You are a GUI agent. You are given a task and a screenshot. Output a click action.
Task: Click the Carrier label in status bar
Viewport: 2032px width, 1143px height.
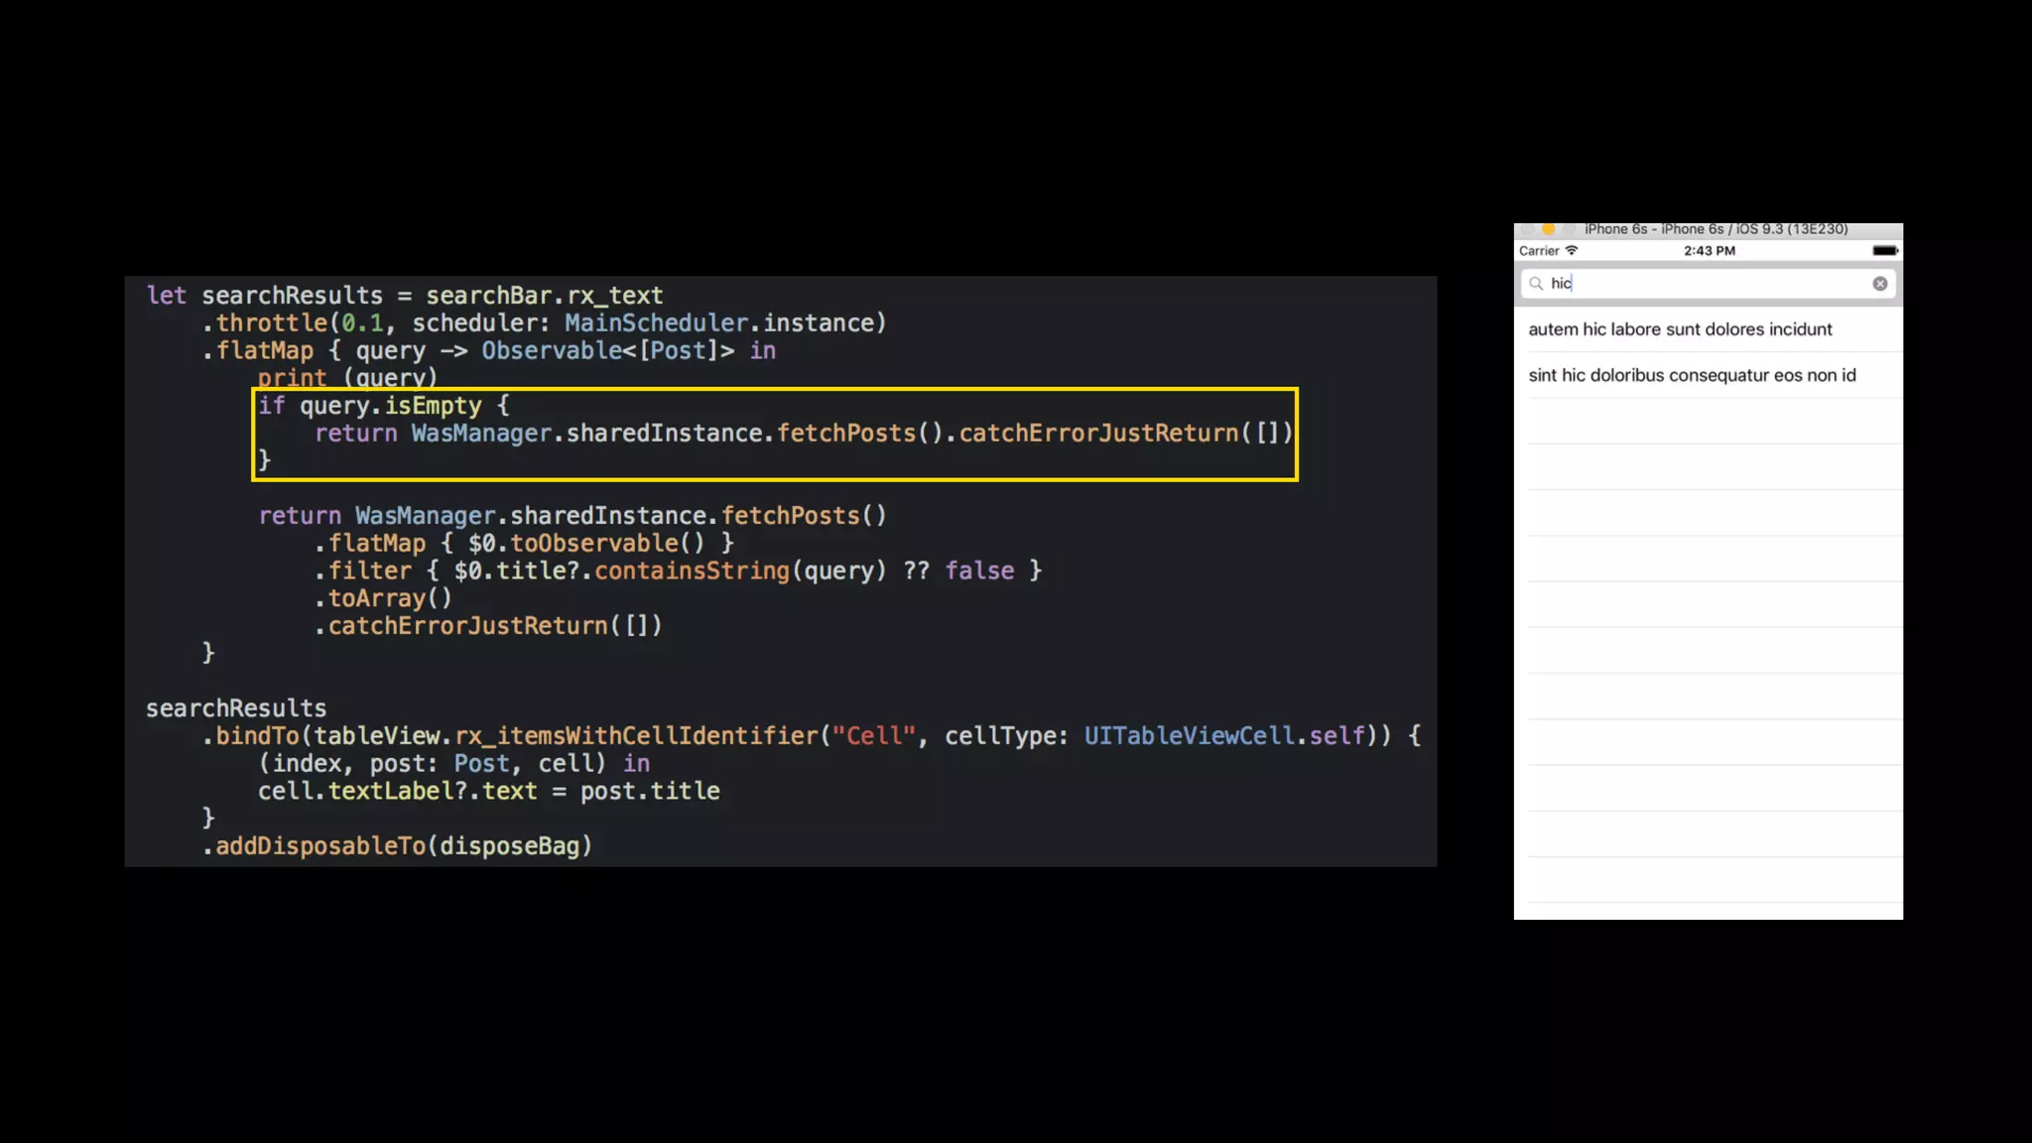tap(1538, 251)
